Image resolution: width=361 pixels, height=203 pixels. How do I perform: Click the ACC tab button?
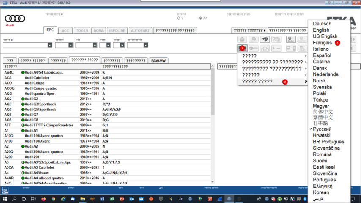pos(65,30)
